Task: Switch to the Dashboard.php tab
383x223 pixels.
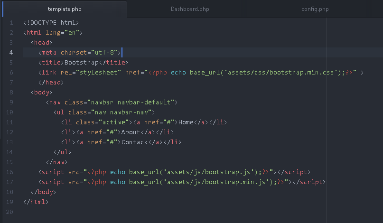Action: [x=190, y=9]
